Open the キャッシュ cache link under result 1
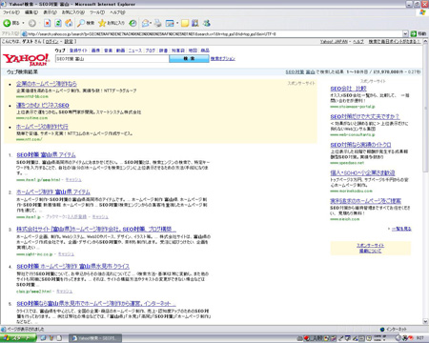 pos(73,180)
